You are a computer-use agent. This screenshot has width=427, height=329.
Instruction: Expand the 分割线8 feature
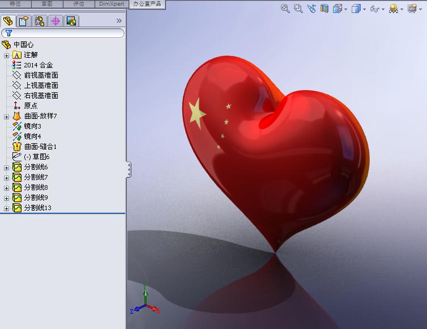tap(7, 188)
